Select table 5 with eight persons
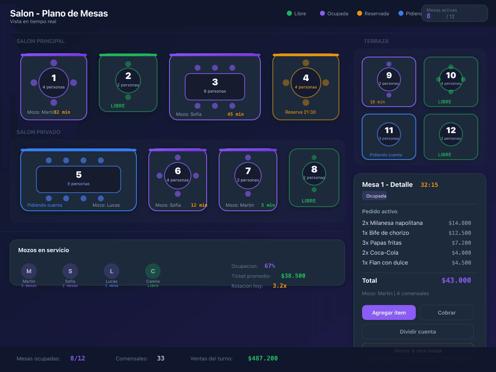The height and width of the screenshot is (372, 496). point(79,179)
